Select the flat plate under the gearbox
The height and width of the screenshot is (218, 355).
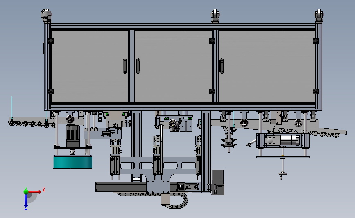(x=283, y=157)
